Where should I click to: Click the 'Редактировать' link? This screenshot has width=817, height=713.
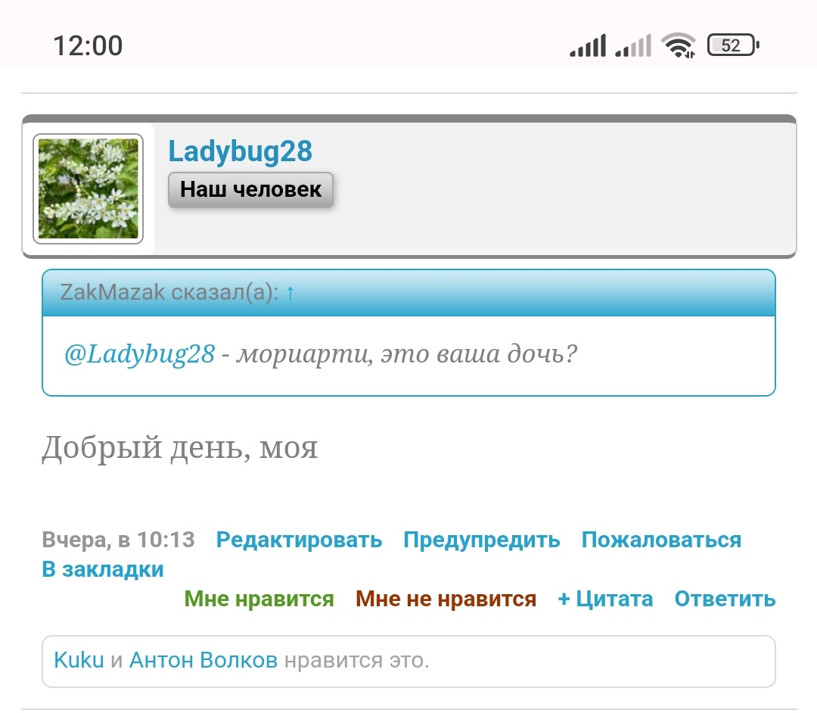pyautogui.click(x=299, y=540)
